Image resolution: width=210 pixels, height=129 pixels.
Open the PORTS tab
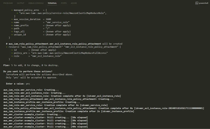point(64,3)
